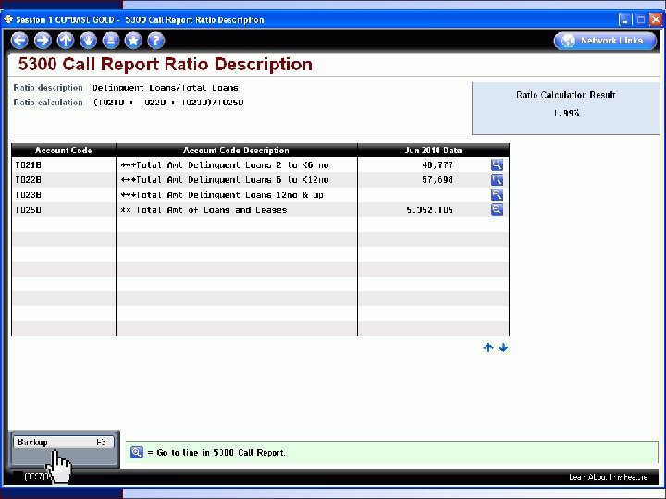Click the star favorites toolbar icon
666x499 pixels.
(133, 41)
